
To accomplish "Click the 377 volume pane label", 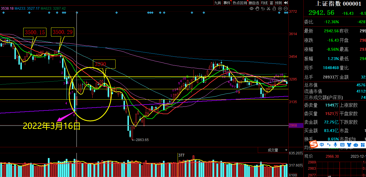I will tap(182, 155).
